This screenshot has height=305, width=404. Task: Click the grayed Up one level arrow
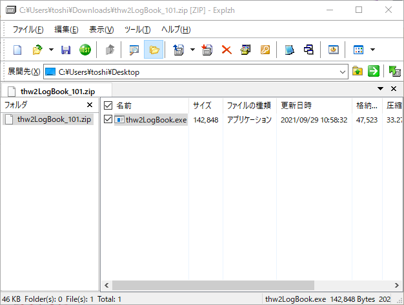pos(110,50)
